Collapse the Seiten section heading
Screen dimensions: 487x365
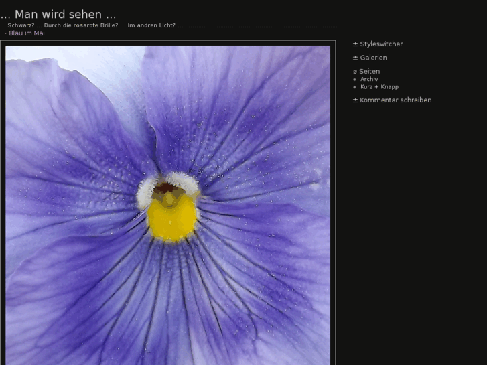click(x=370, y=71)
